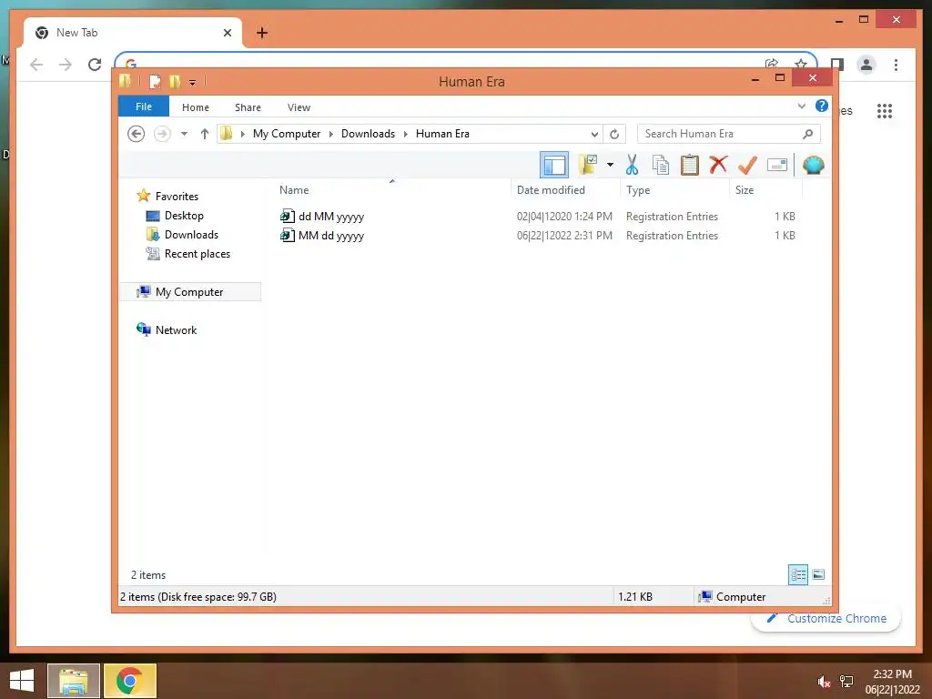Expand the chevron after Downloads in path
This screenshot has height=699, width=932.
click(x=406, y=135)
